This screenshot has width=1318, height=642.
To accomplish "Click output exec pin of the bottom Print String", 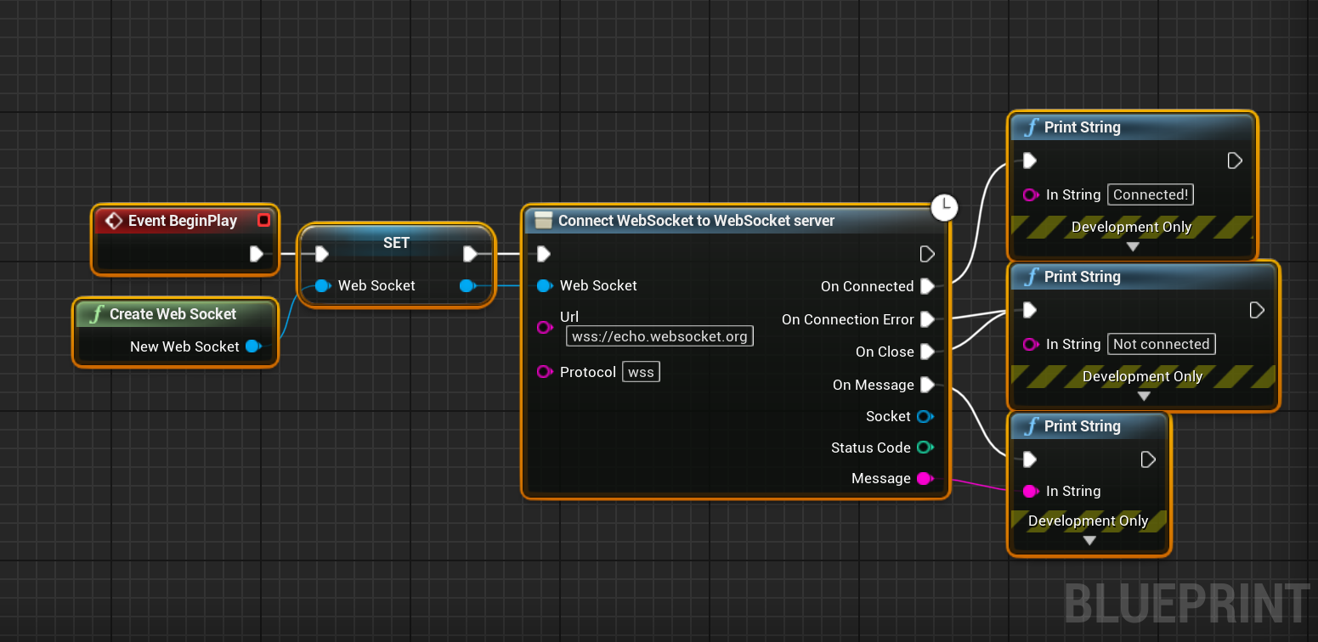I will coord(1148,459).
